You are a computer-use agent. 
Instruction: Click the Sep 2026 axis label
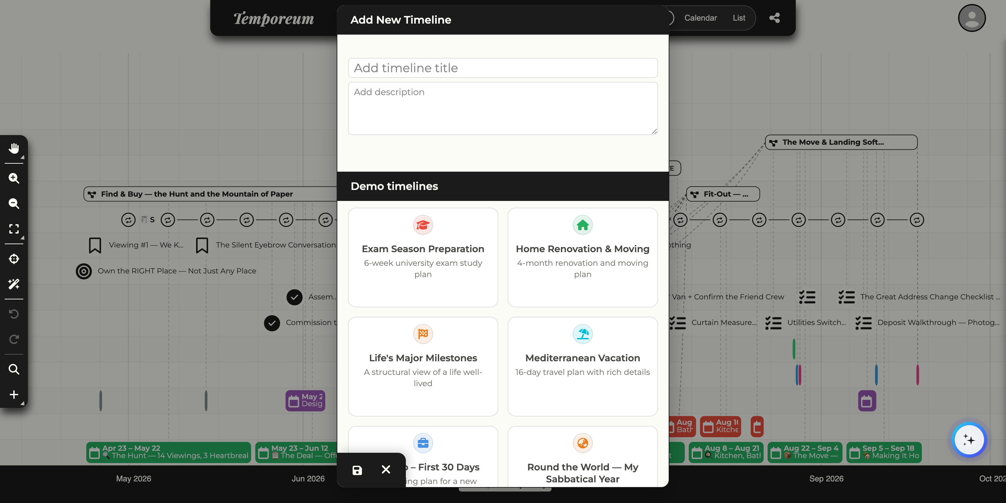826,479
